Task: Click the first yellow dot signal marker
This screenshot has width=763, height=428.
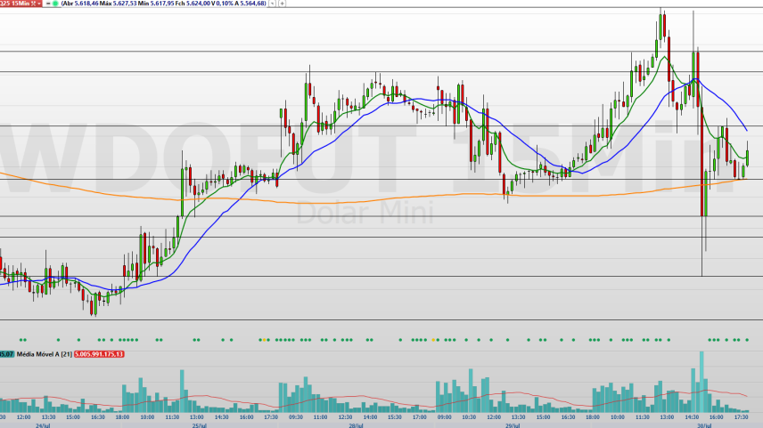Action: pyautogui.click(x=264, y=340)
